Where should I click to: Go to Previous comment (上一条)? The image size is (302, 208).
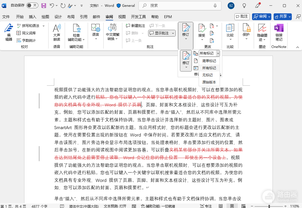(134, 41)
